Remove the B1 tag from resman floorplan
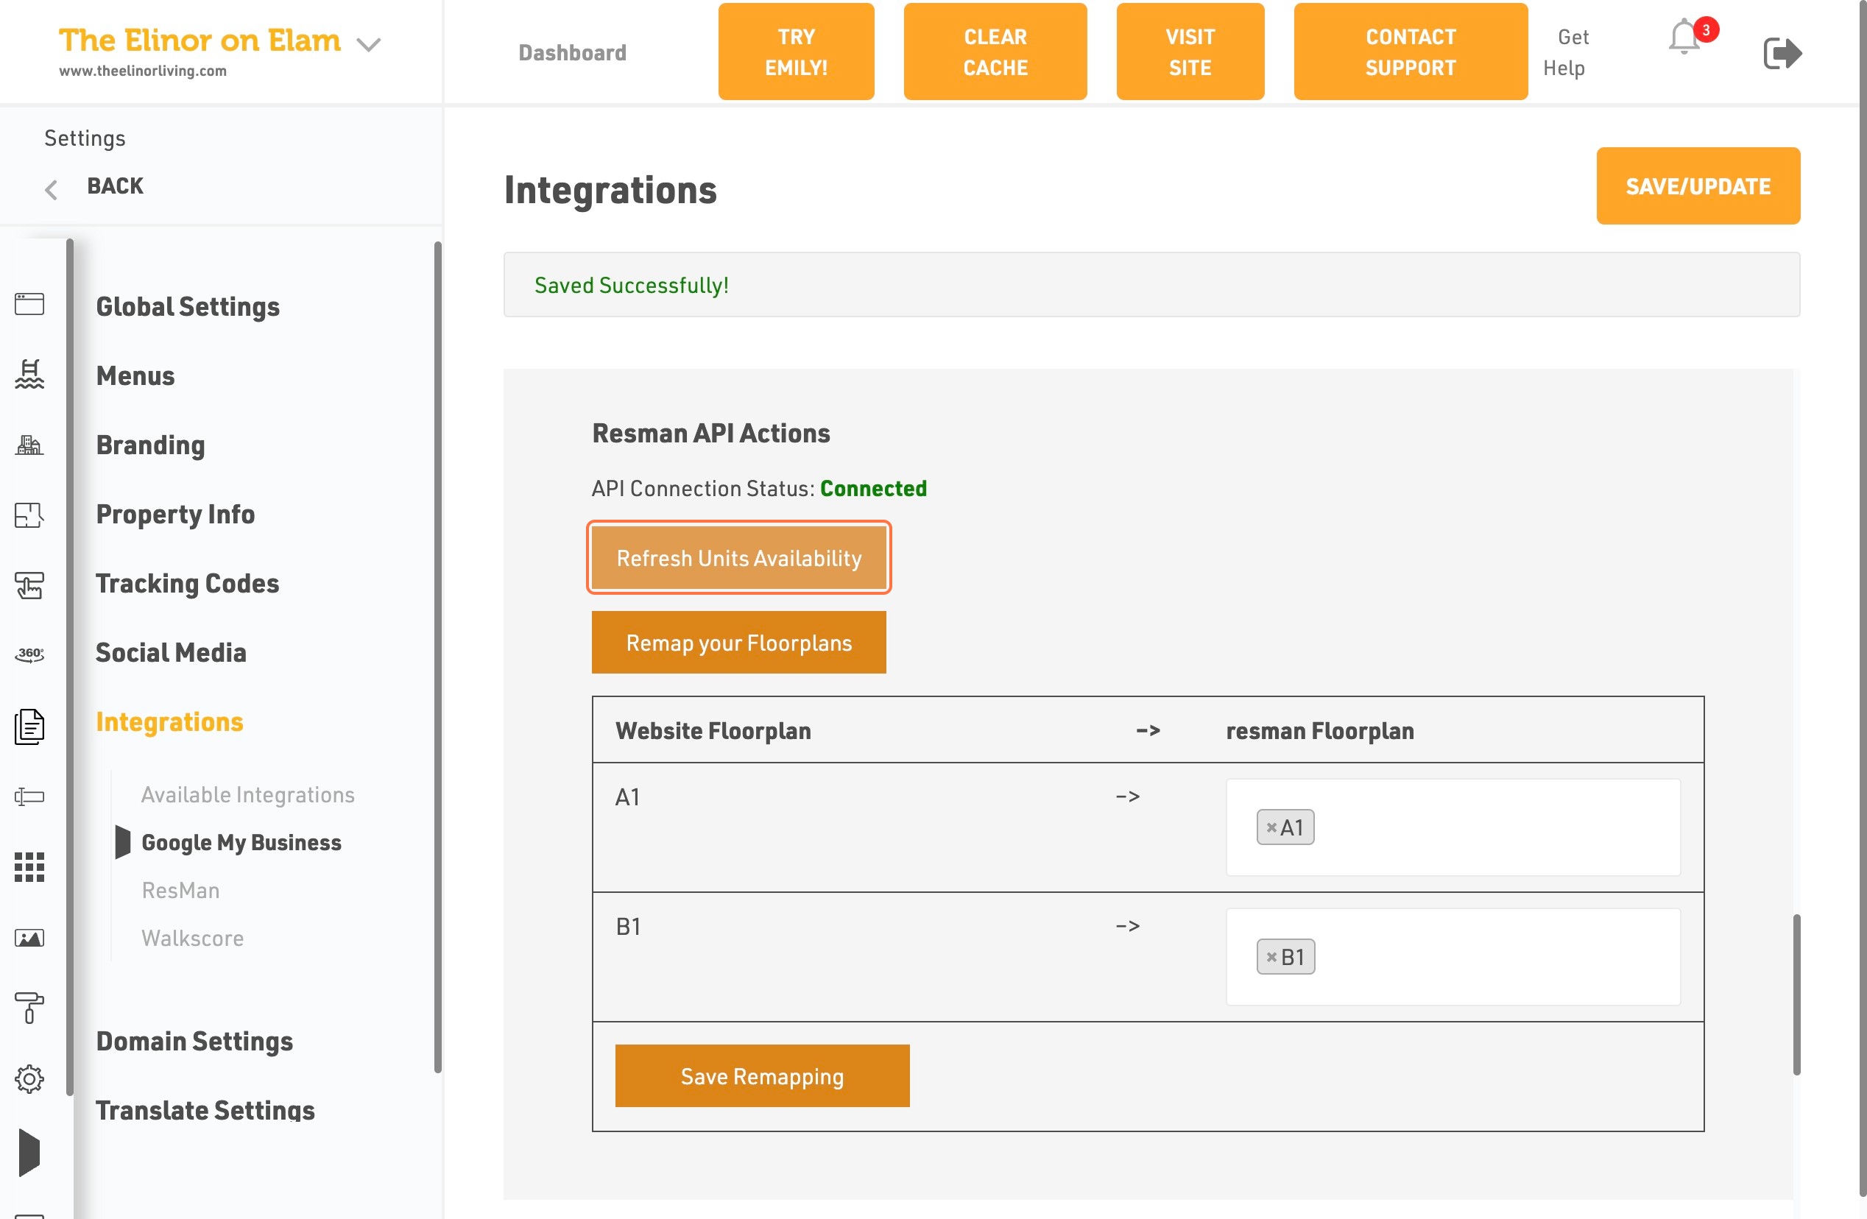 pyautogui.click(x=1271, y=957)
